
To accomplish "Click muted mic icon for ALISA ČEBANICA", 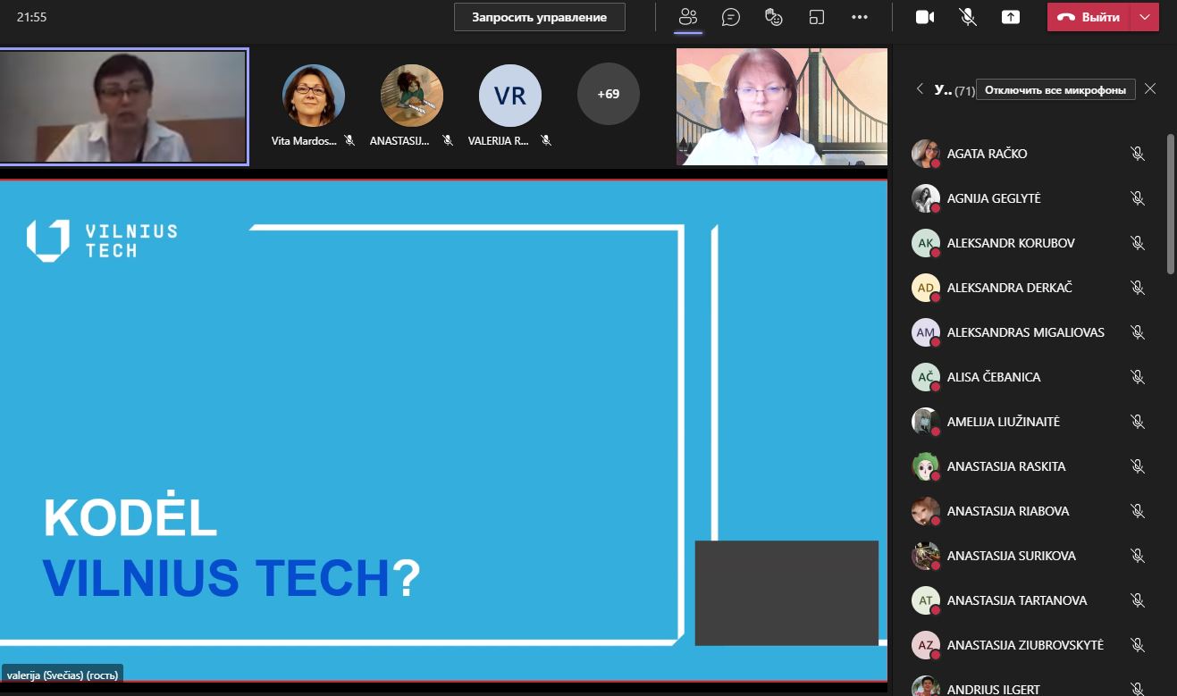I will coord(1138,377).
